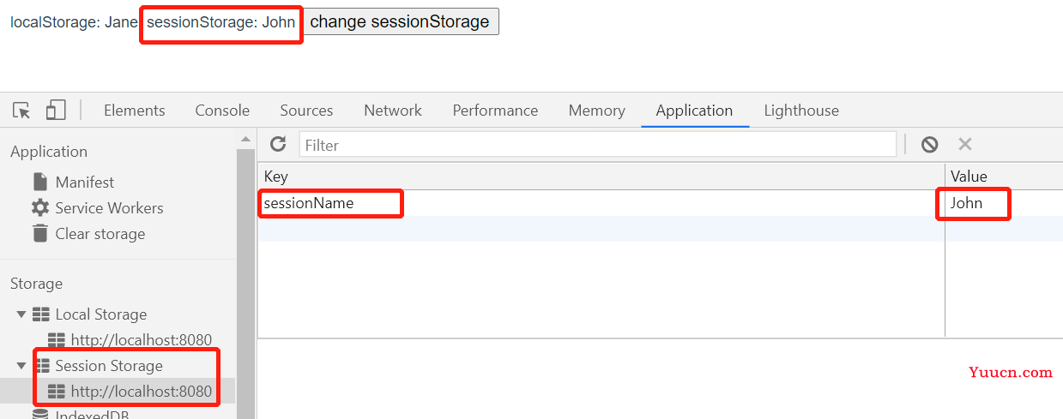Click the change sessionStorage button

[x=400, y=21]
